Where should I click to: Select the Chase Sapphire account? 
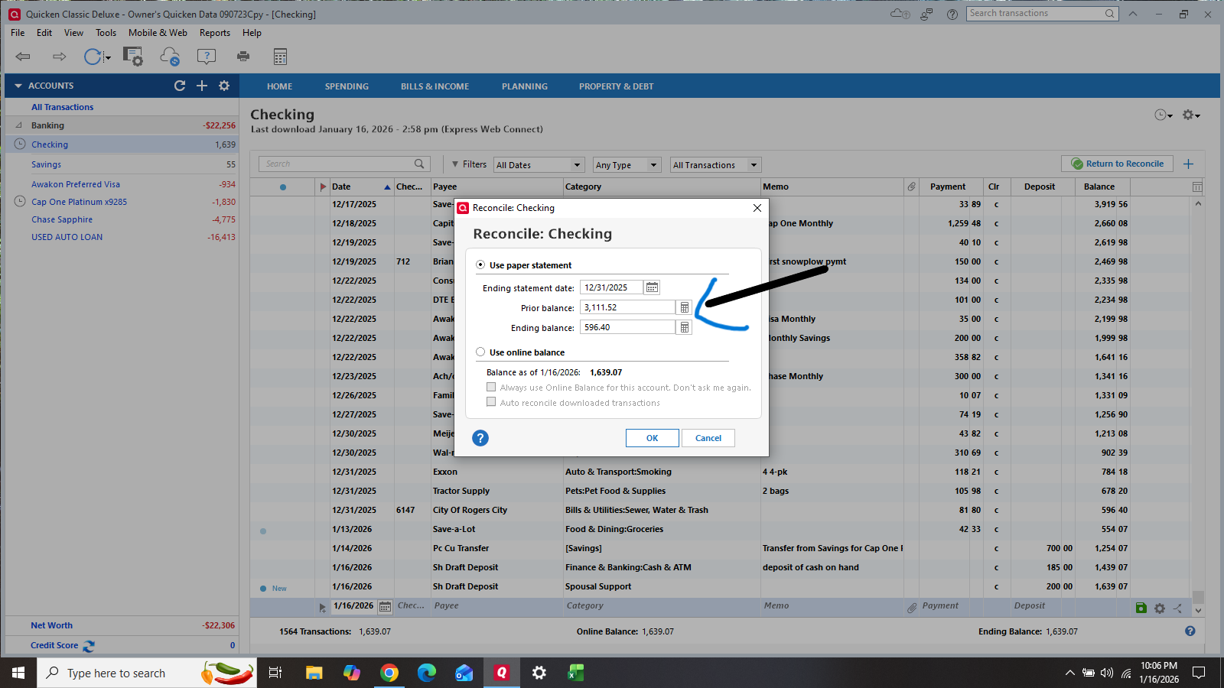pos(62,219)
